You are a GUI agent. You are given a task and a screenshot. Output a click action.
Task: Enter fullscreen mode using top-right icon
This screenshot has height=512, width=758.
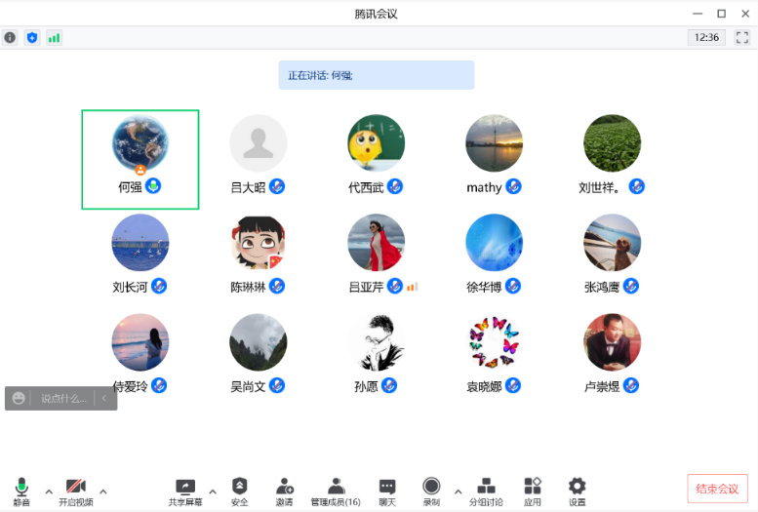point(741,37)
